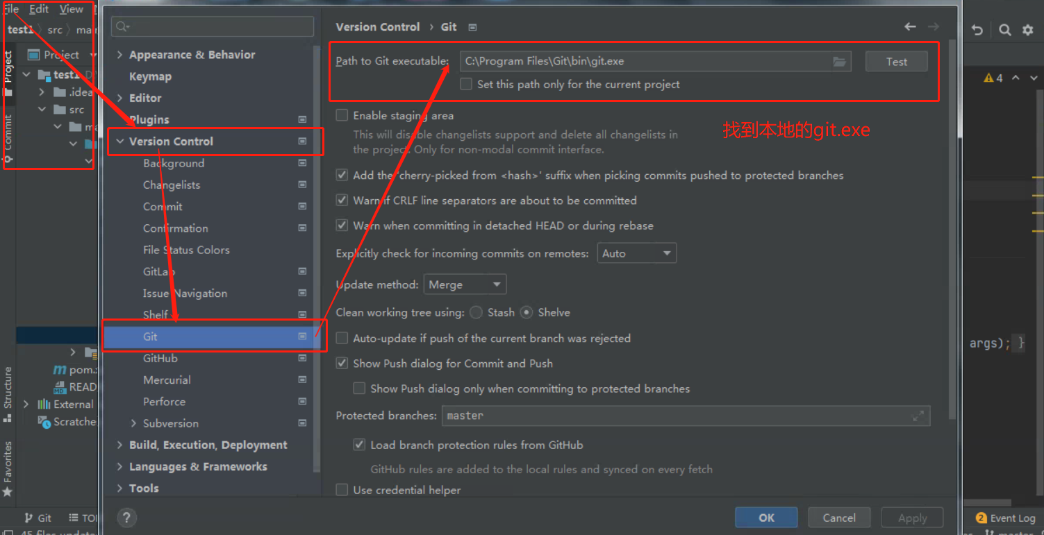Screen dimensions: 1044x535
Task: Open the Update method Merge dropdown
Action: 465,285
